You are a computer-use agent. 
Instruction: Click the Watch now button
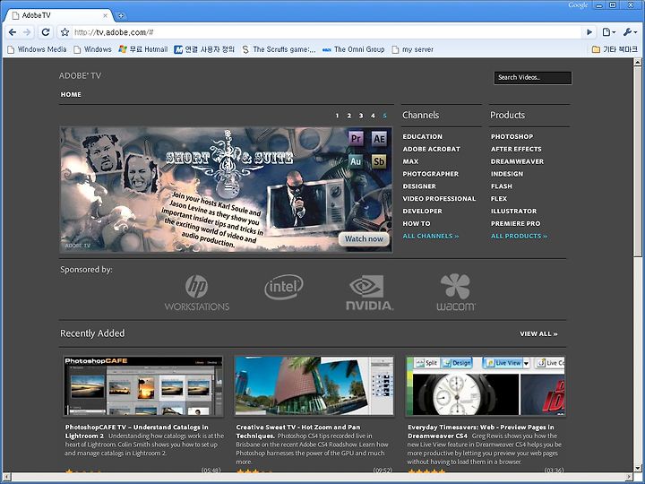364,238
